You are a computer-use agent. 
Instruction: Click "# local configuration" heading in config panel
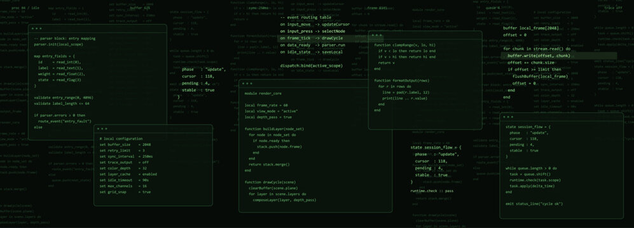(121, 139)
